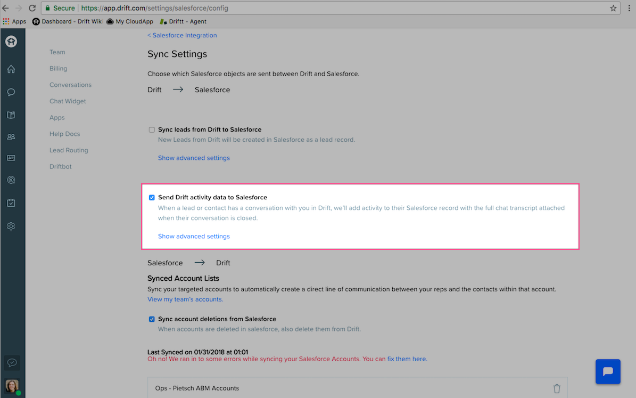Select the Ops - Pietsch ABM Accounts row
636x398 pixels.
[x=357, y=388]
